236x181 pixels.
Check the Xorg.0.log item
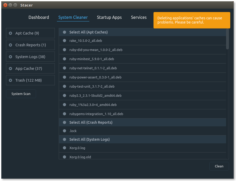[64, 148]
